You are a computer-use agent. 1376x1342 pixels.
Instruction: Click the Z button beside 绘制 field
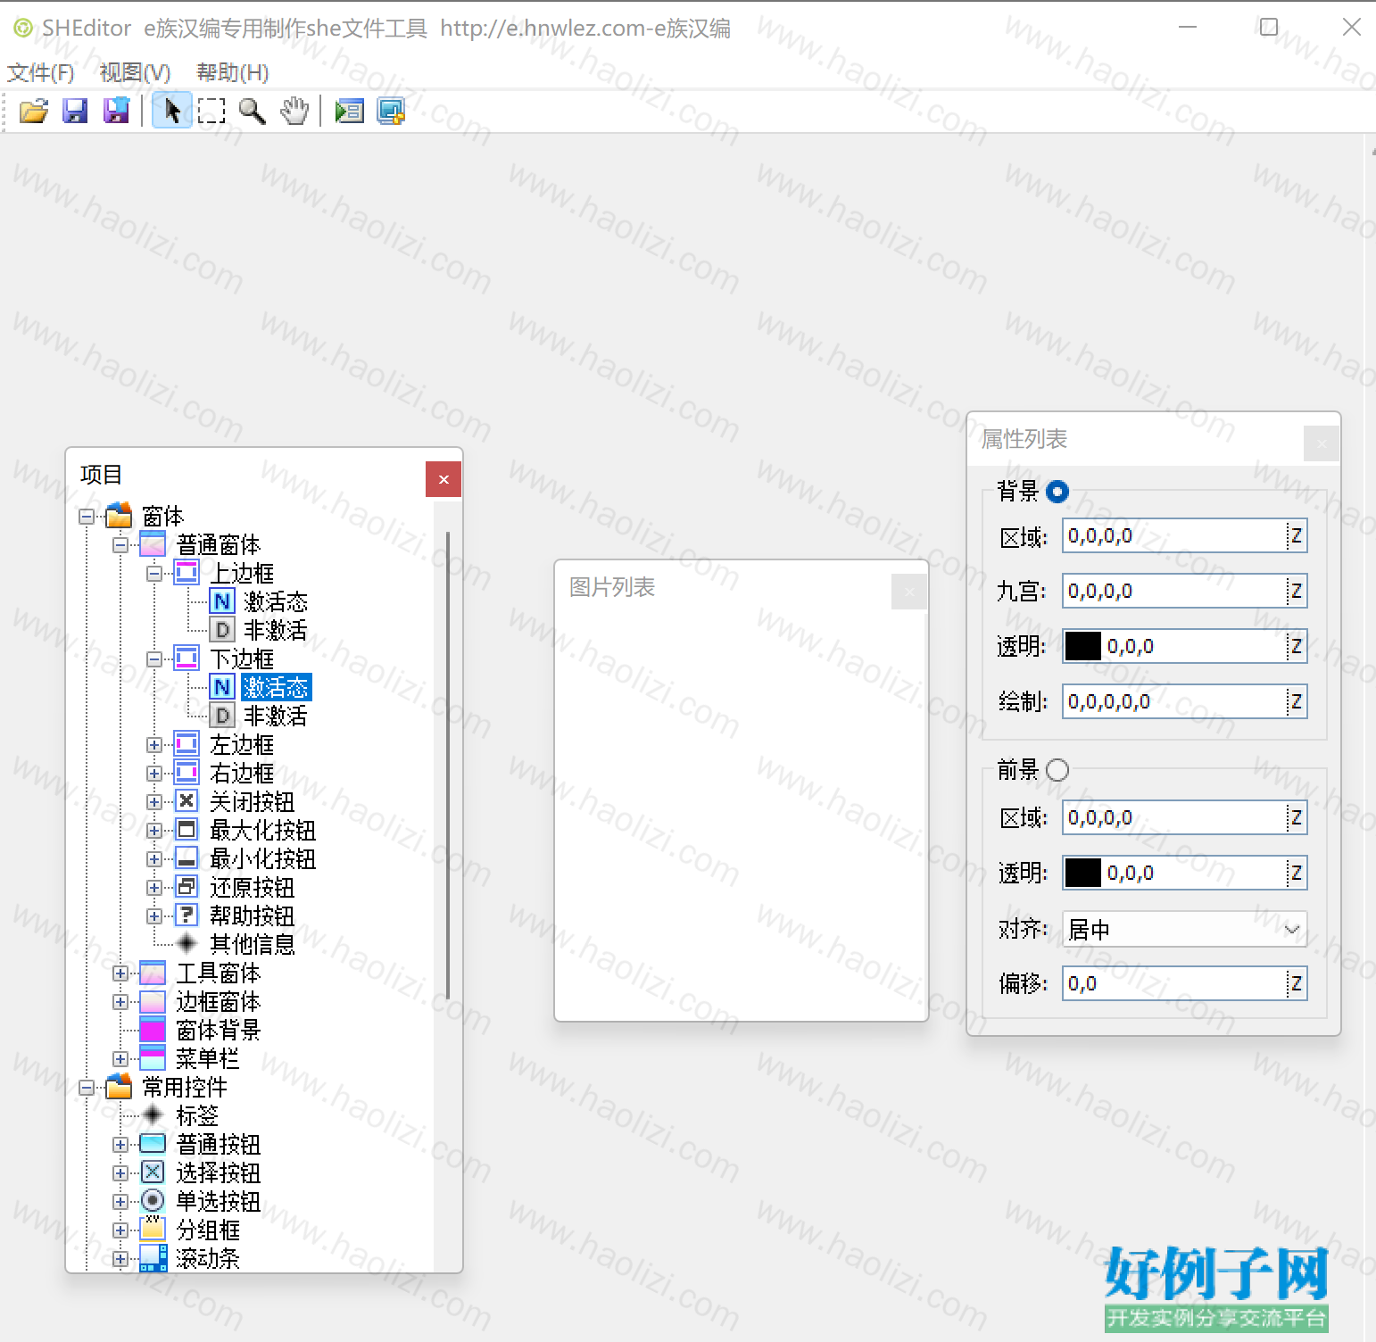coord(1296,701)
